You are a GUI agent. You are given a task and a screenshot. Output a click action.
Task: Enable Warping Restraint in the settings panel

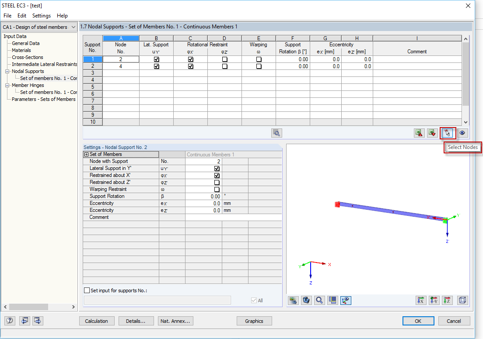pyautogui.click(x=217, y=189)
